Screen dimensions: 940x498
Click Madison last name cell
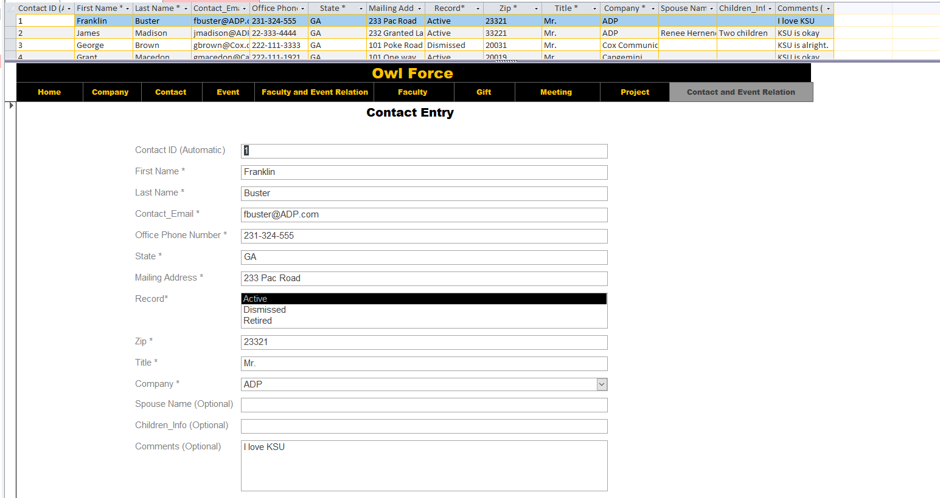(162, 33)
